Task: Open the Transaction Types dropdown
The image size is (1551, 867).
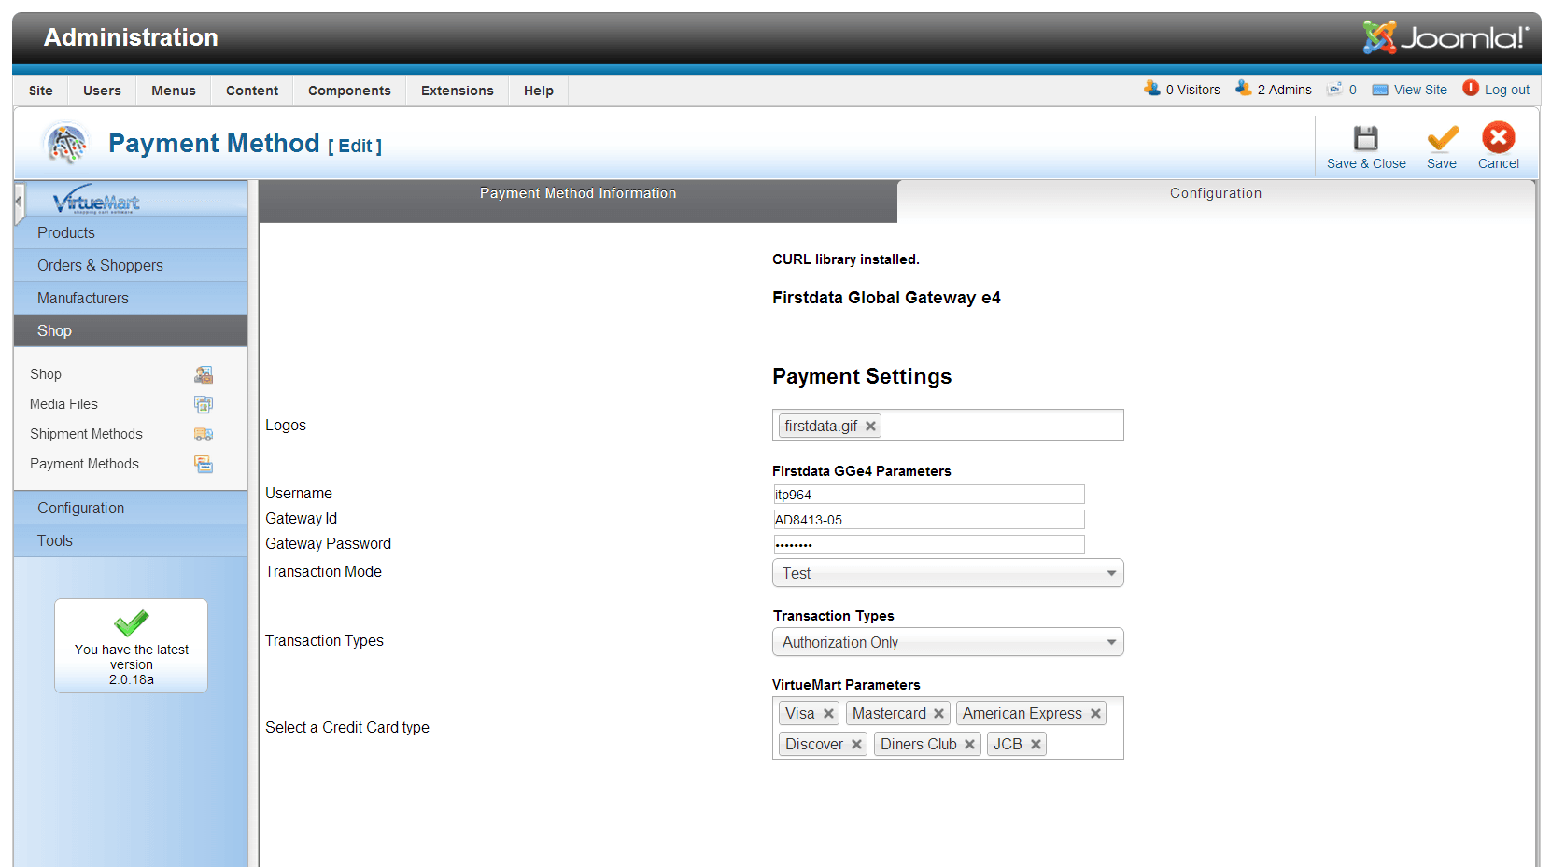Action: pyautogui.click(x=948, y=642)
